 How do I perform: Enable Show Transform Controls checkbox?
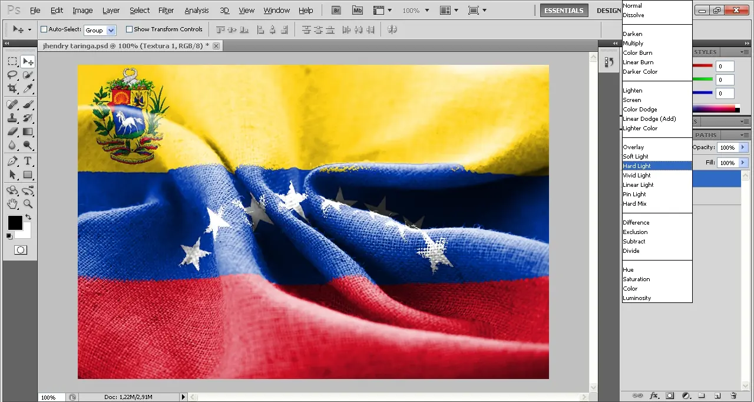point(129,29)
